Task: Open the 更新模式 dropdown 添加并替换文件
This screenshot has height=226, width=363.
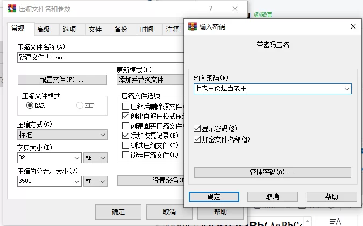Action: [x=150, y=80]
